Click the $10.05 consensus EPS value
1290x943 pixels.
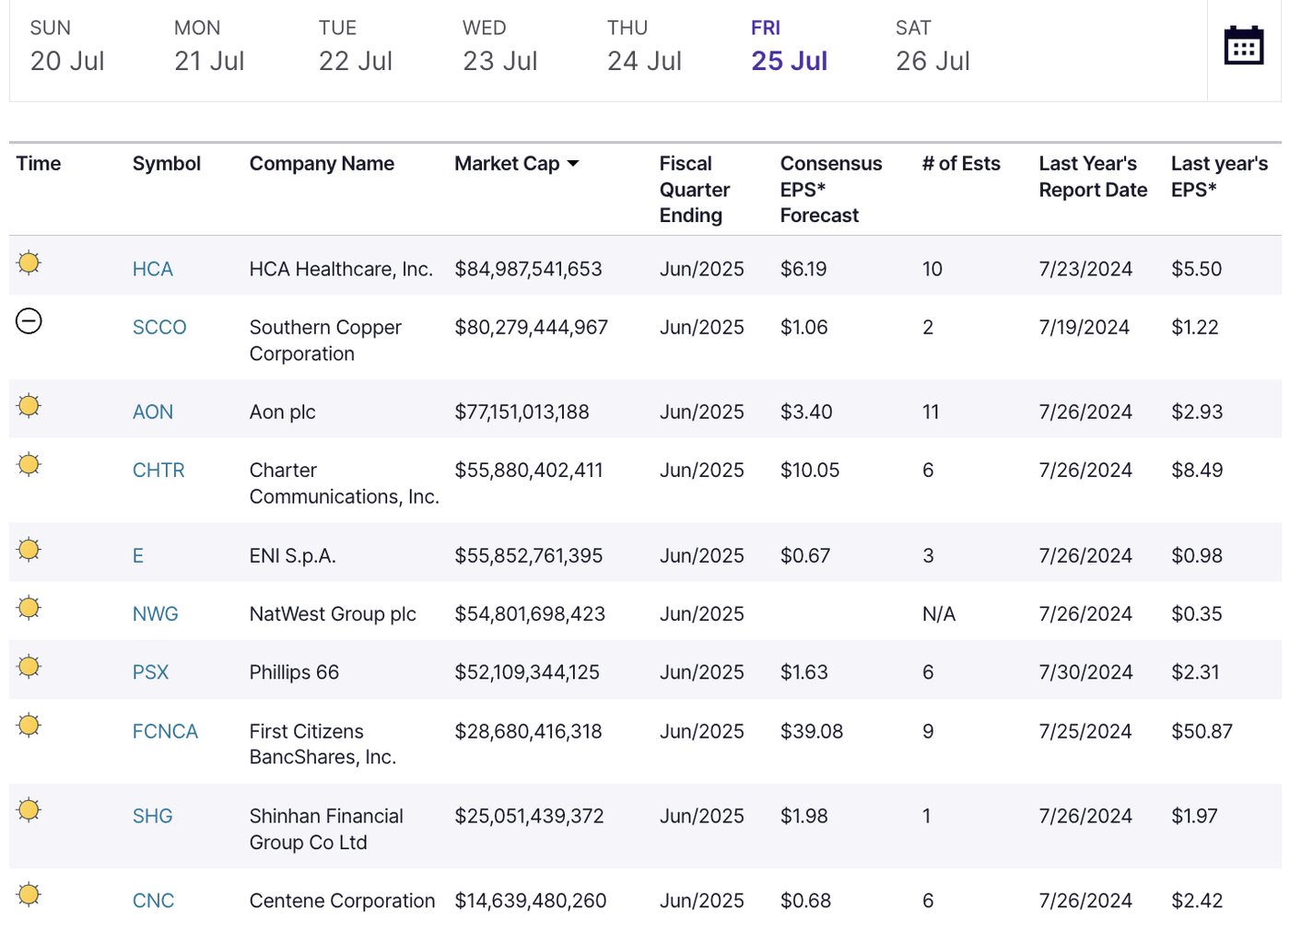click(x=810, y=470)
